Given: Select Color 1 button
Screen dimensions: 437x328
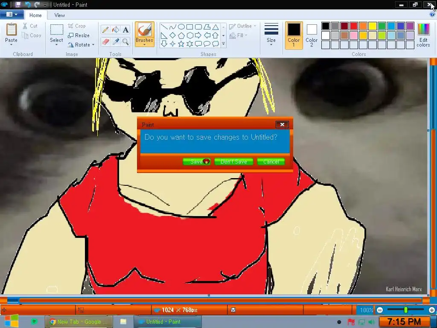Looking at the screenshot, I should click(x=294, y=35).
